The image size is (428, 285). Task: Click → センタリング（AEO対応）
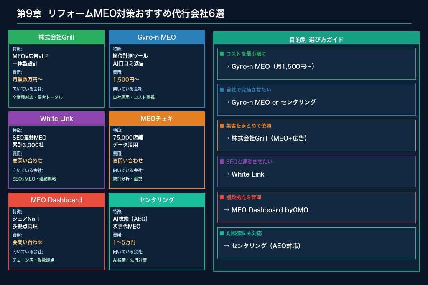tap(262, 246)
